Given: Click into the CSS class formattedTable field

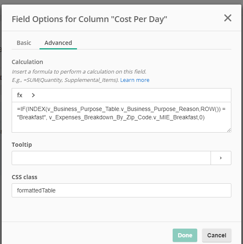Looking at the screenshot, I should point(121,190).
